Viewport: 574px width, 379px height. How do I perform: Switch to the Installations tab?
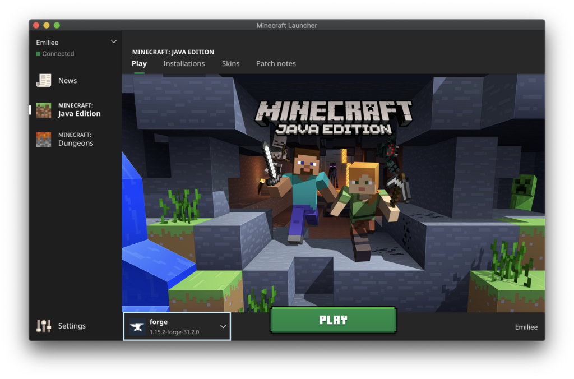pyautogui.click(x=184, y=63)
